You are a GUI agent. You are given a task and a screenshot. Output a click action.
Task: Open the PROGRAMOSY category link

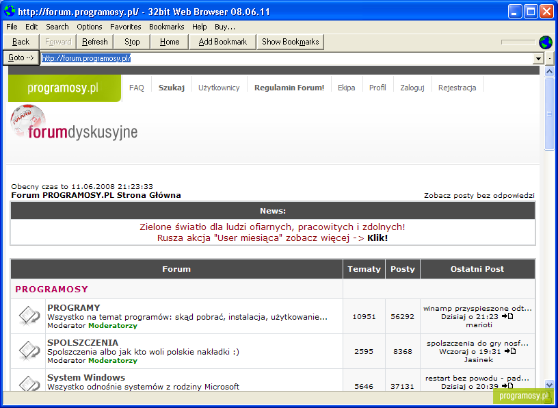click(x=51, y=290)
